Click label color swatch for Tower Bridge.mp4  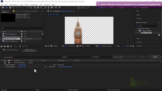(22, 34)
